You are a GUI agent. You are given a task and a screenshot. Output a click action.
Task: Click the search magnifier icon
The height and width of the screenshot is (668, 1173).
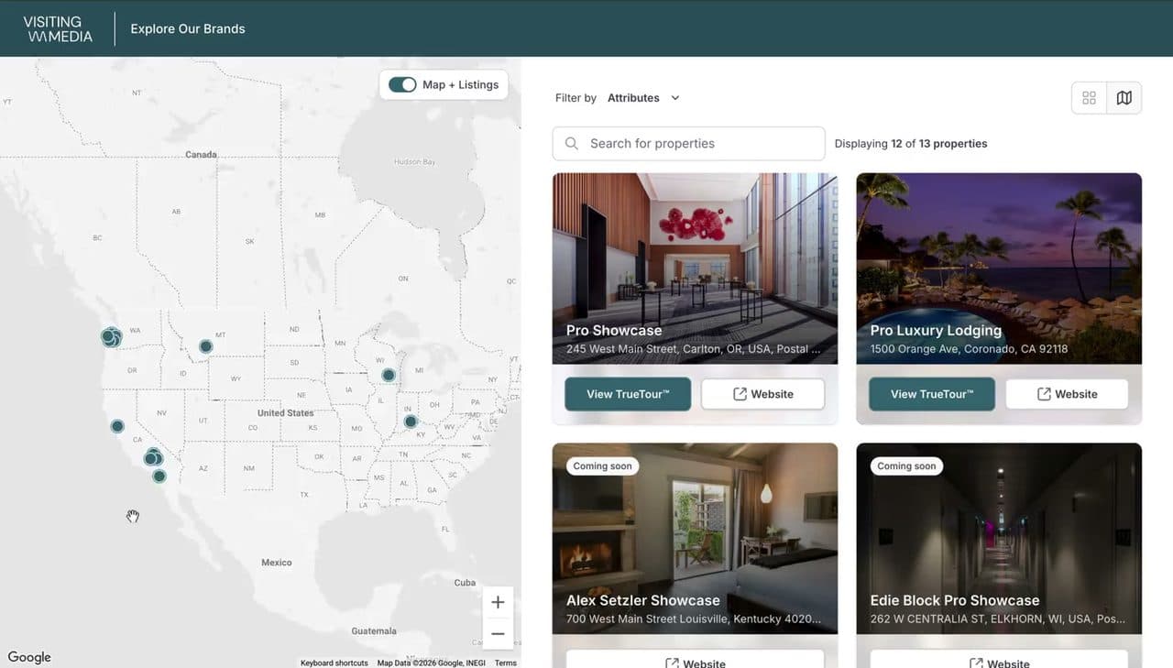click(x=572, y=144)
